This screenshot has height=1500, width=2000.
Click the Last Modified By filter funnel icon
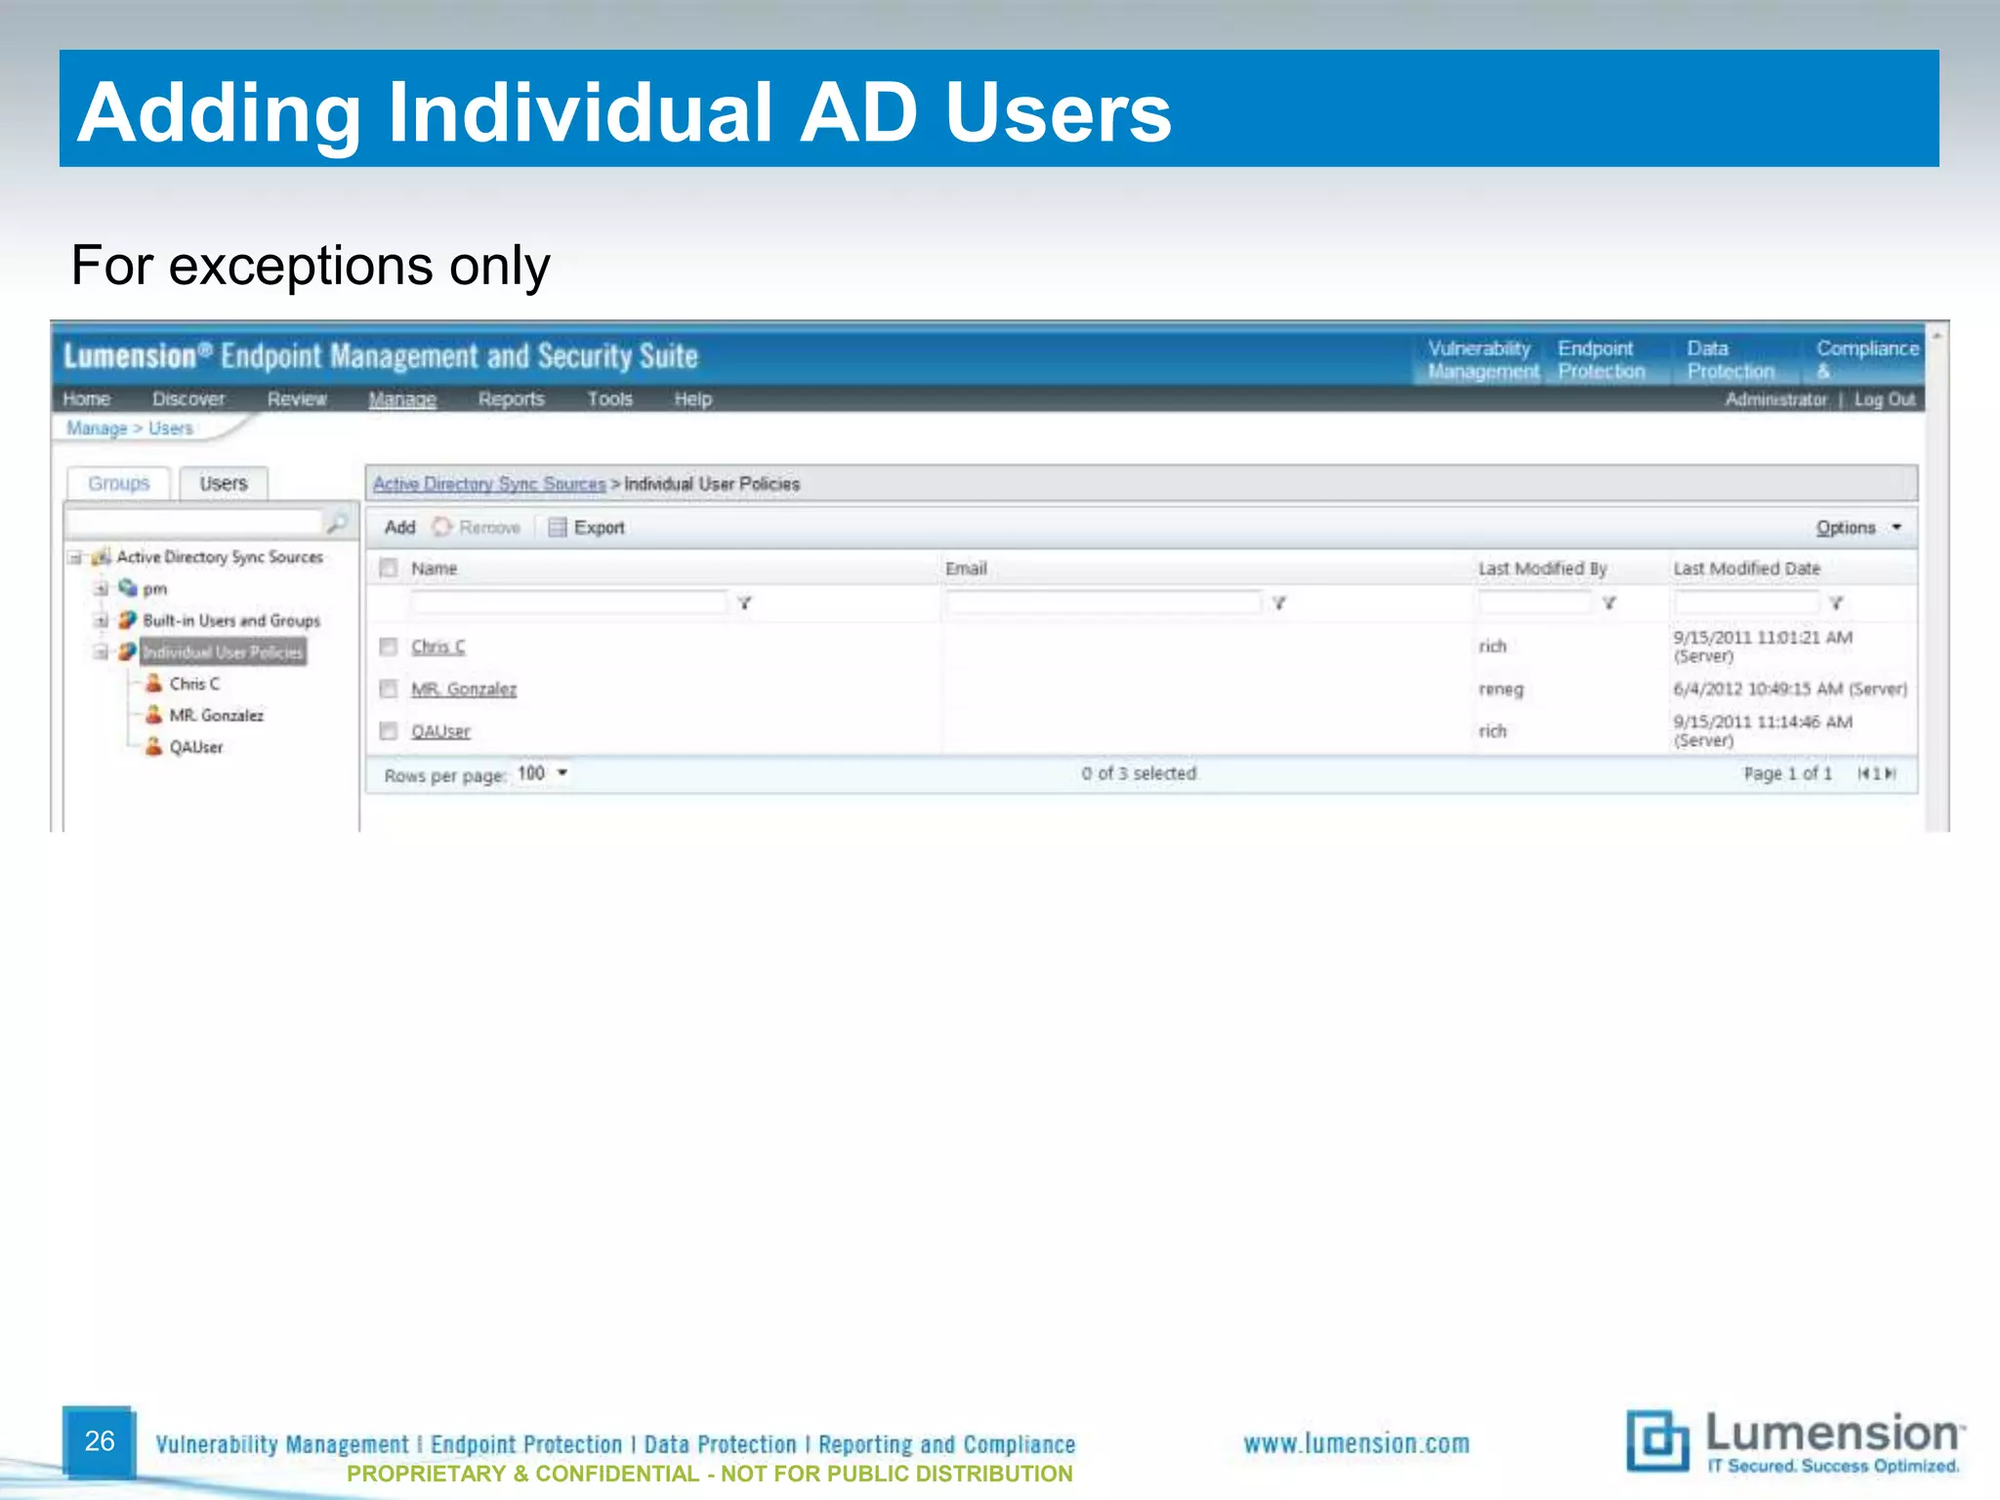(x=1609, y=603)
